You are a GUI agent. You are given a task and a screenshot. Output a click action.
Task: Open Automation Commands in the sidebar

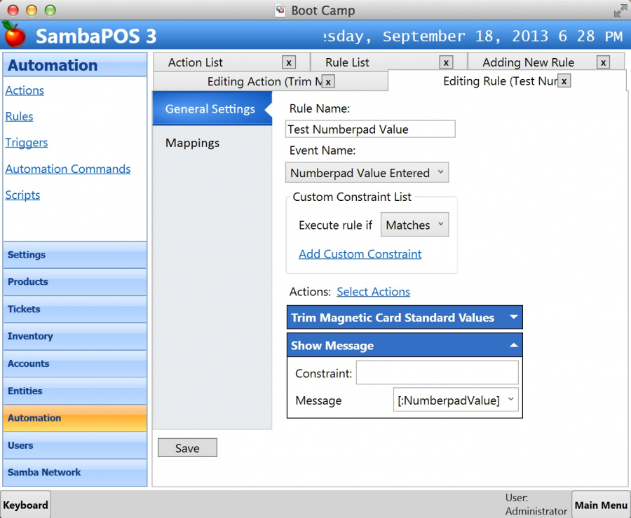pyautogui.click(x=68, y=169)
